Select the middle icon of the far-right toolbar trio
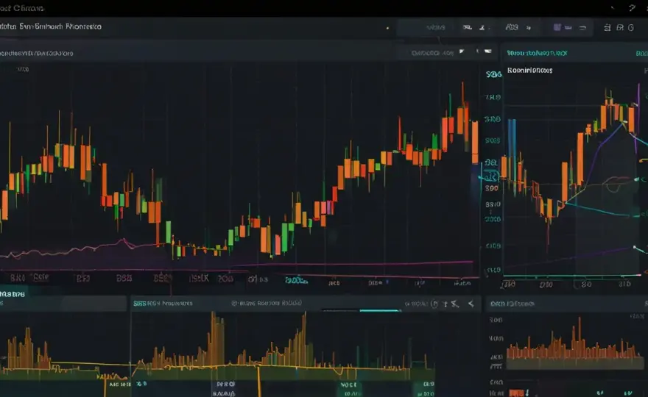This screenshot has height=397, width=648. click(620, 28)
